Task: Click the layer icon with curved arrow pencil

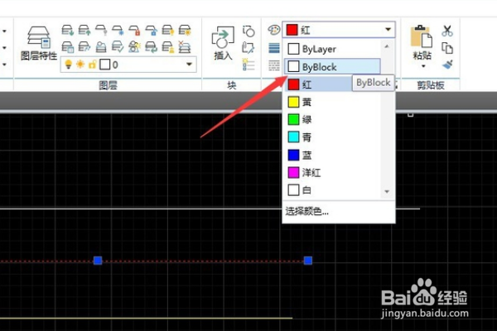Action: [84, 47]
